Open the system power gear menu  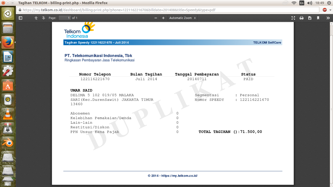click(329, 3)
